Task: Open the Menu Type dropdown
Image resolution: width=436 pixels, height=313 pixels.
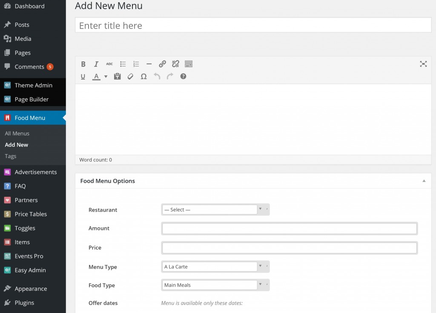Action: pyautogui.click(x=215, y=267)
